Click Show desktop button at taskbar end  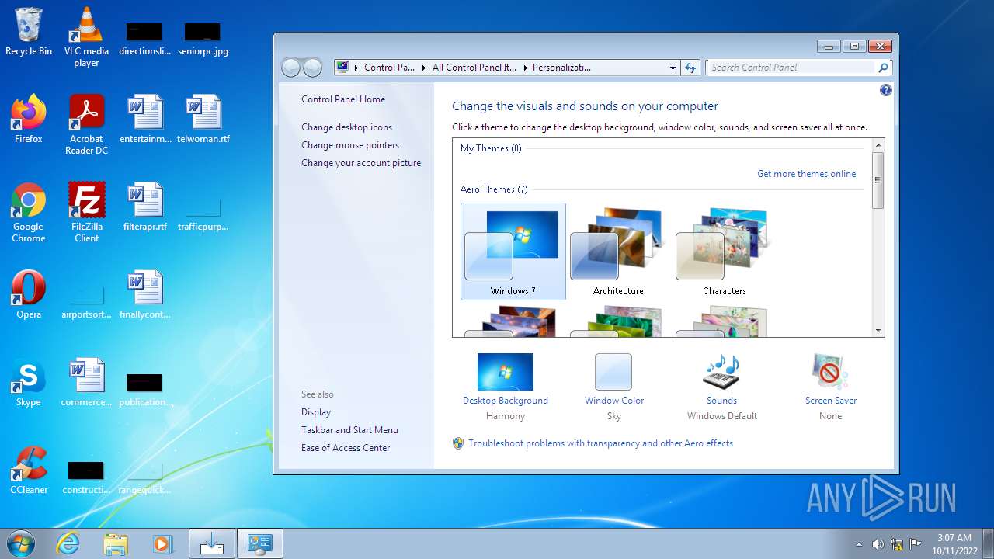click(x=988, y=543)
